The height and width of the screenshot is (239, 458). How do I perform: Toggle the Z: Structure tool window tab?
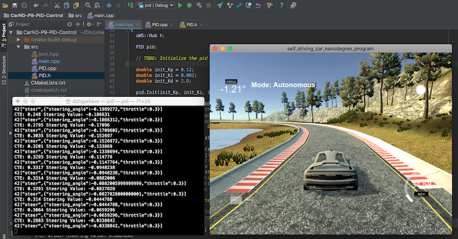[4, 69]
